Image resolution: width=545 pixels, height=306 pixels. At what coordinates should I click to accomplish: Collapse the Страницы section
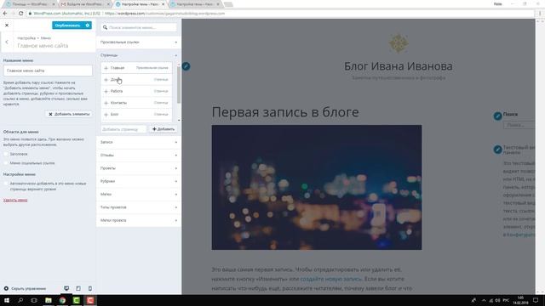139,55
